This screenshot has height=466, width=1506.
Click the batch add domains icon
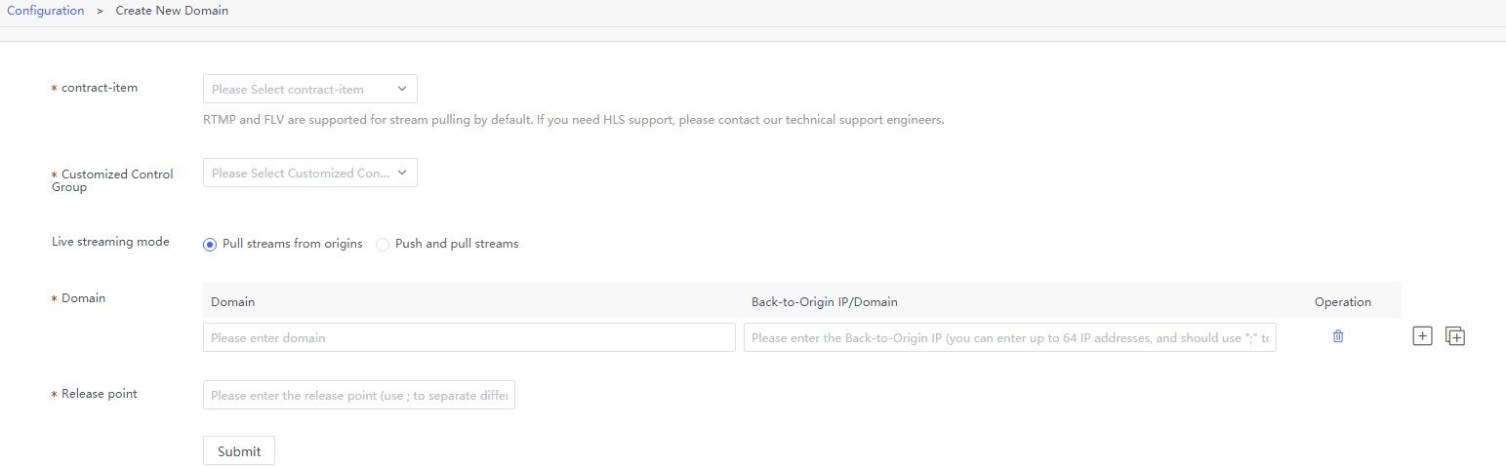[1455, 336]
